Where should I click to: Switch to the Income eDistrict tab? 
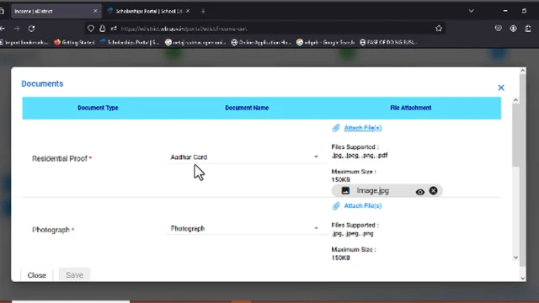point(51,11)
